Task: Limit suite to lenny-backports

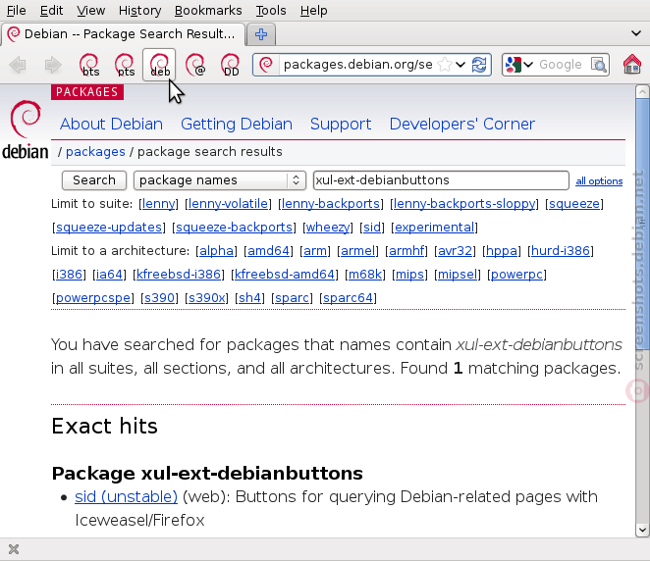Action: click(331, 204)
